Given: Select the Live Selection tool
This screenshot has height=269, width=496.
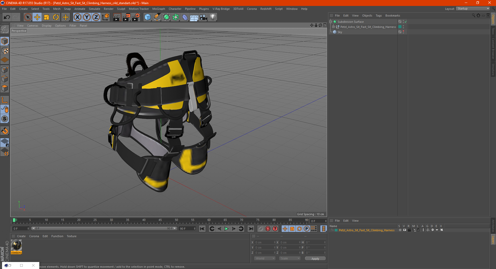Looking at the screenshot, I should pos(28,17).
